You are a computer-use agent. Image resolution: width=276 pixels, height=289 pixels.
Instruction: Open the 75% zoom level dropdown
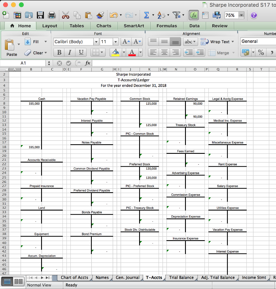point(242,16)
